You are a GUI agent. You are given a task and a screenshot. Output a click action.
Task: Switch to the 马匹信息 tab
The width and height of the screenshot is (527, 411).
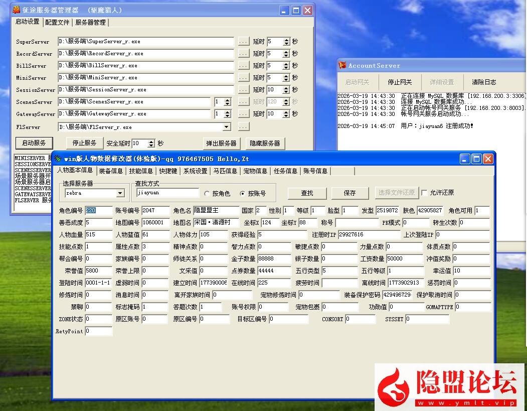[225, 171]
